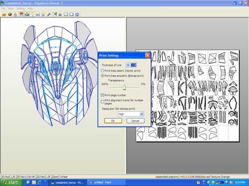249x186 pixels.
Task: Enable Print alignment marks for multiple pages
Action: [102, 101]
